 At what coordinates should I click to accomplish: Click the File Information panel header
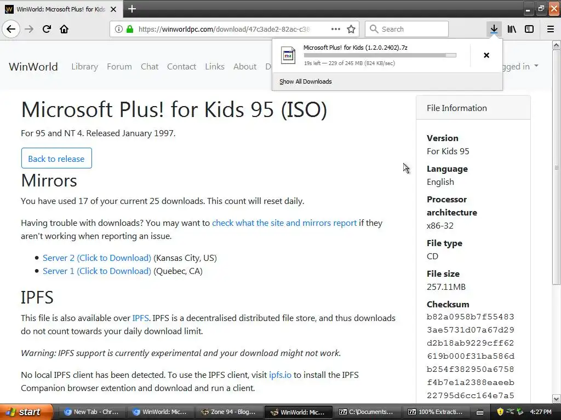pos(473,108)
